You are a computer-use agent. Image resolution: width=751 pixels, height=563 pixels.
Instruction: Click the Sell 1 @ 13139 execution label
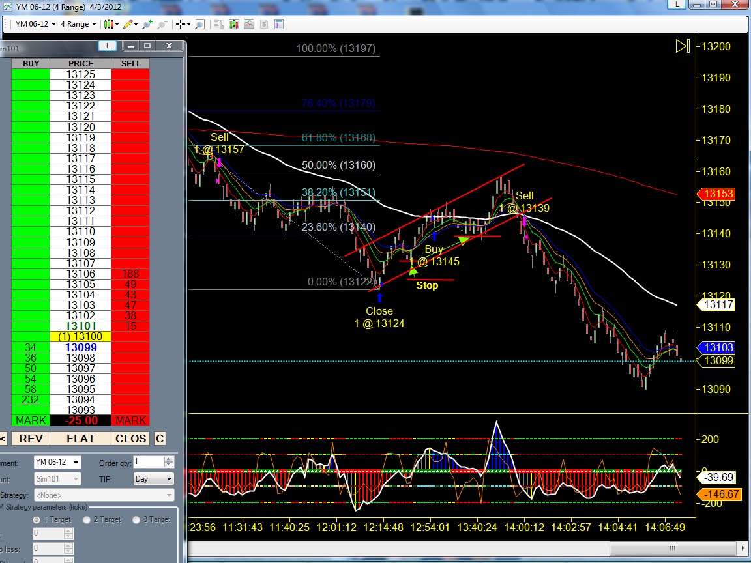[524, 202]
